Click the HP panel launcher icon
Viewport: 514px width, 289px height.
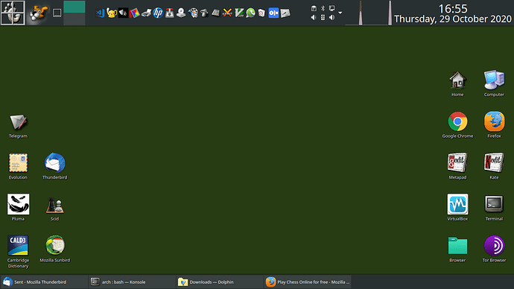(158, 13)
